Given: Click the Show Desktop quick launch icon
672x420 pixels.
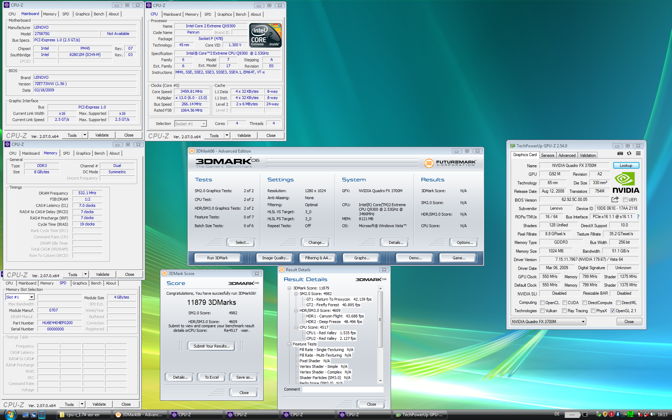Looking at the screenshot, I should (x=25, y=415).
